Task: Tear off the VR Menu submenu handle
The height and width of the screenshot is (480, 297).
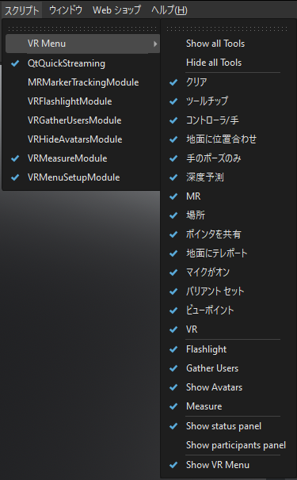Action: point(227,29)
